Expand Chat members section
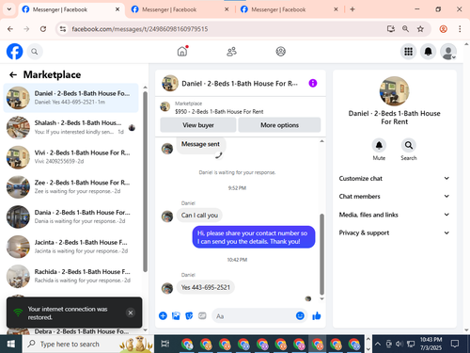 click(x=394, y=196)
